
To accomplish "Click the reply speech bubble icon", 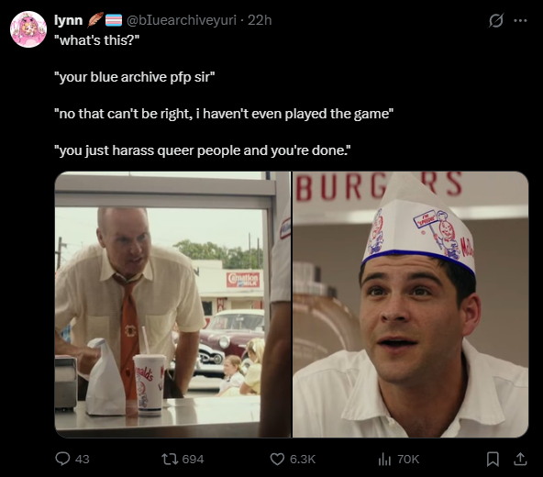I will (62, 459).
